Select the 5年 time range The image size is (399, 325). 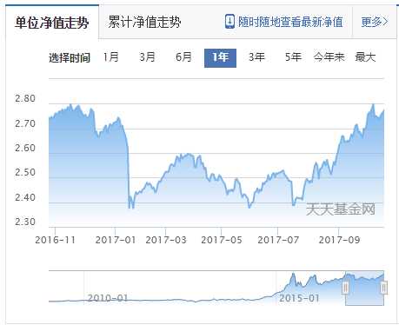[x=293, y=57]
